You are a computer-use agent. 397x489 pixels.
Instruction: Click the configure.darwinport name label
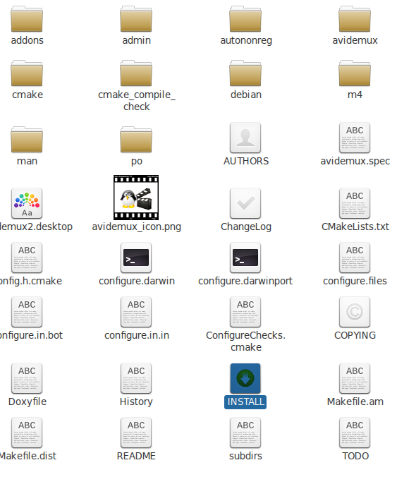tap(245, 281)
